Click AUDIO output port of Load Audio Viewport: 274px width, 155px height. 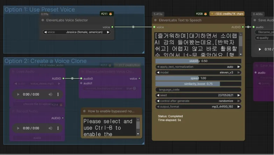tap(63, 78)
